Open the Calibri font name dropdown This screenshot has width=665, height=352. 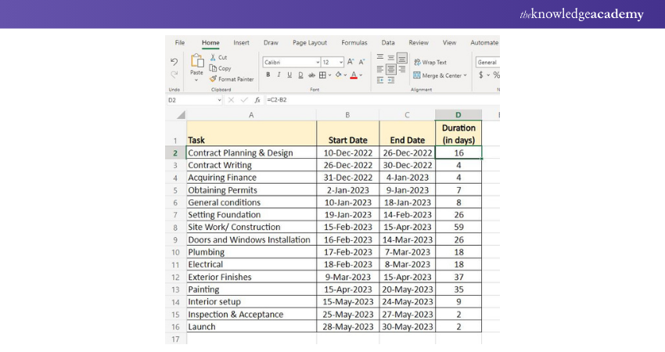(318, 62)
